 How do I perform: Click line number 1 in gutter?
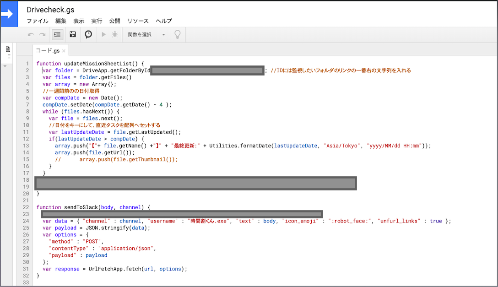click(27, 64)
